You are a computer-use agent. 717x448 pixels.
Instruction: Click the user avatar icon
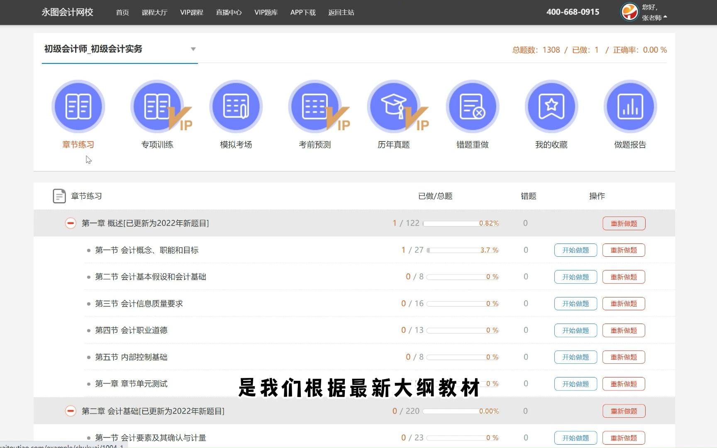[629, 12]
